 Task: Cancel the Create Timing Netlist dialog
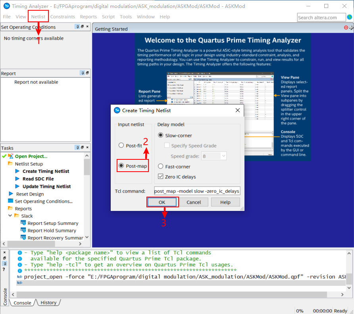click(x=194, y=202)
